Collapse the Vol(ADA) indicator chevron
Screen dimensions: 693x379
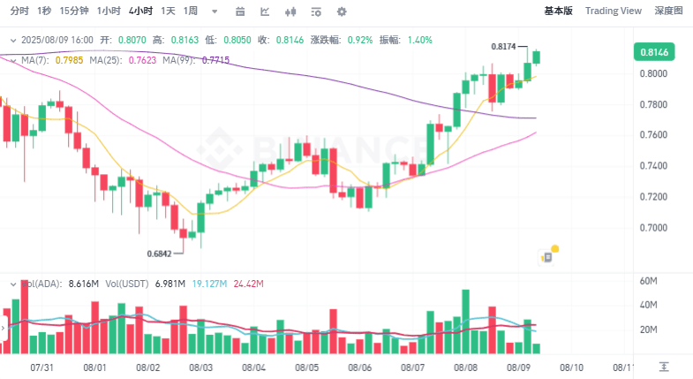click(x=13, y=284)
